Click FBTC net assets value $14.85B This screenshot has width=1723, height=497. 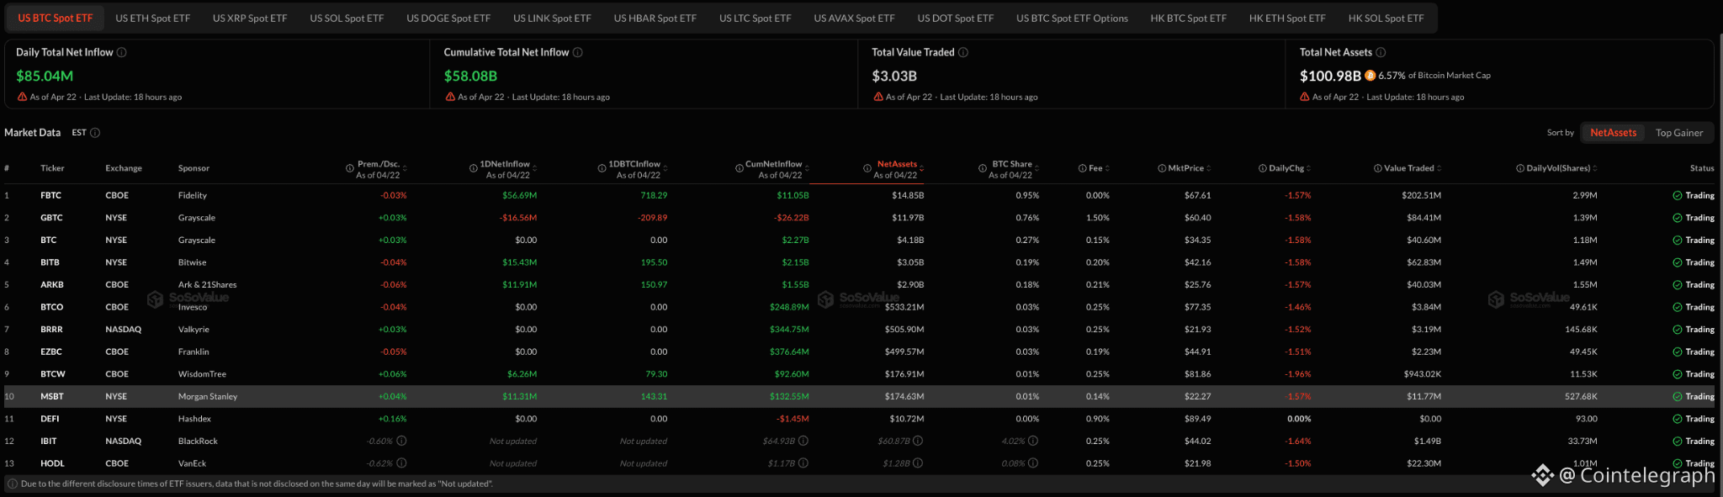coord(908,196)
